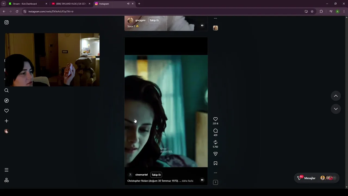348x196 pixels.
Task: Open the Mesajlar messages panel
Action: coord(317,178)
